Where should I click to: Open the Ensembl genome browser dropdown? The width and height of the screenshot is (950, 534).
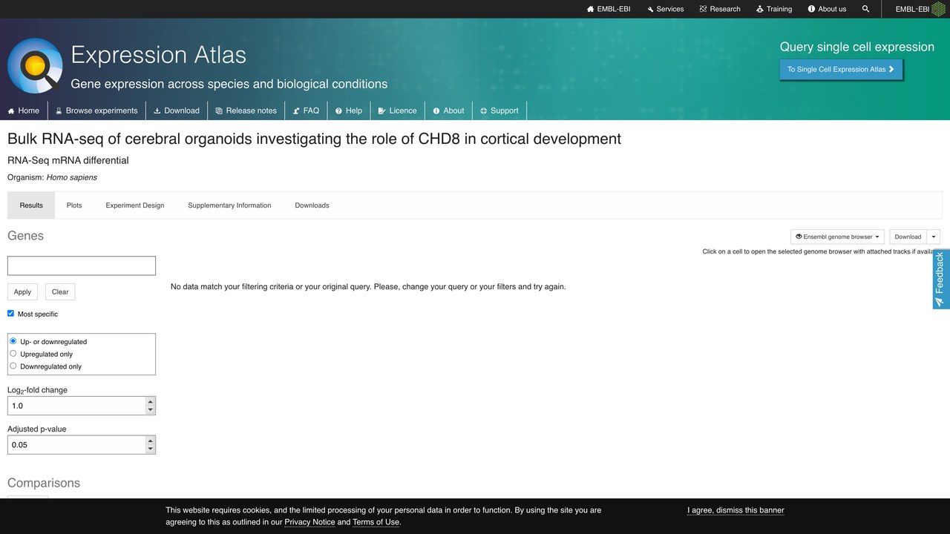point(837,237)
